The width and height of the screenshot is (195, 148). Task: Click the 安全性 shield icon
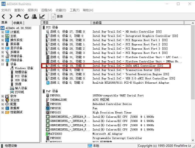[x=7, y=100]
